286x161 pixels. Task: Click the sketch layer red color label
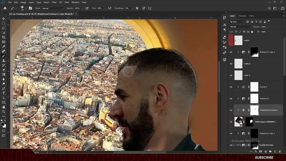(231, 40)
